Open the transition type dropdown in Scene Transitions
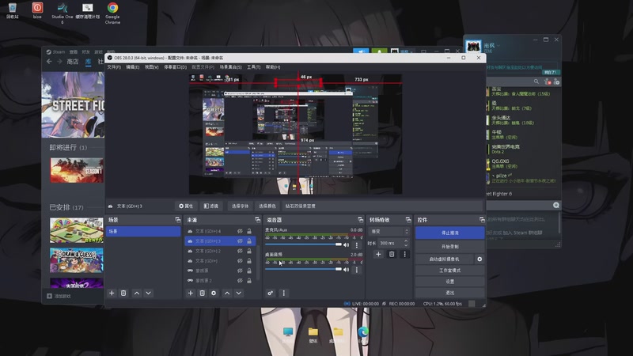Image resolution: width=633 pixels, height=356 pixels. pyautogui.click(x=389, y=232)
